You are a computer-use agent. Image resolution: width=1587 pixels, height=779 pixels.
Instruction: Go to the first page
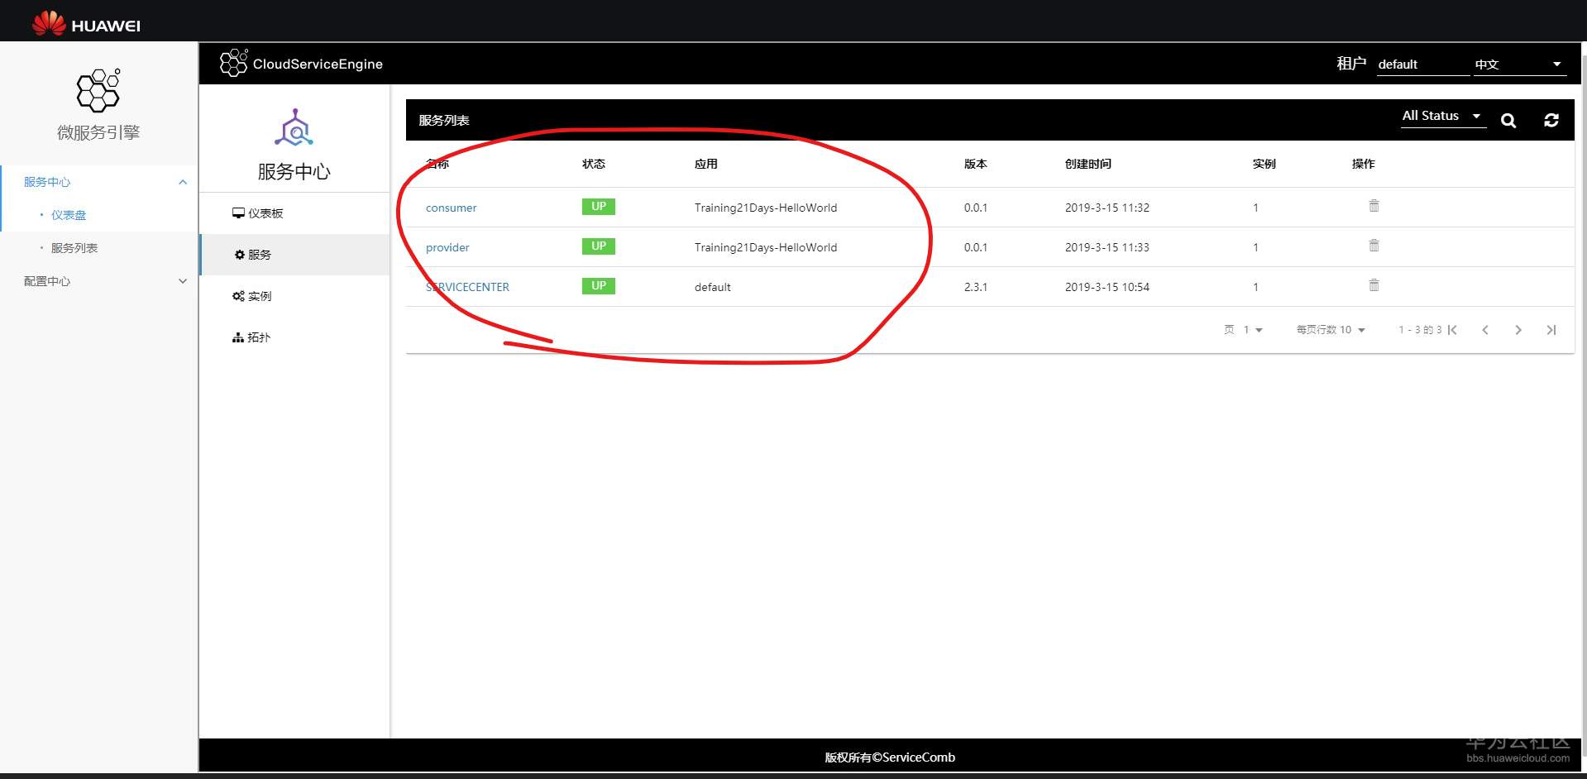click(x=1452, y=330)
